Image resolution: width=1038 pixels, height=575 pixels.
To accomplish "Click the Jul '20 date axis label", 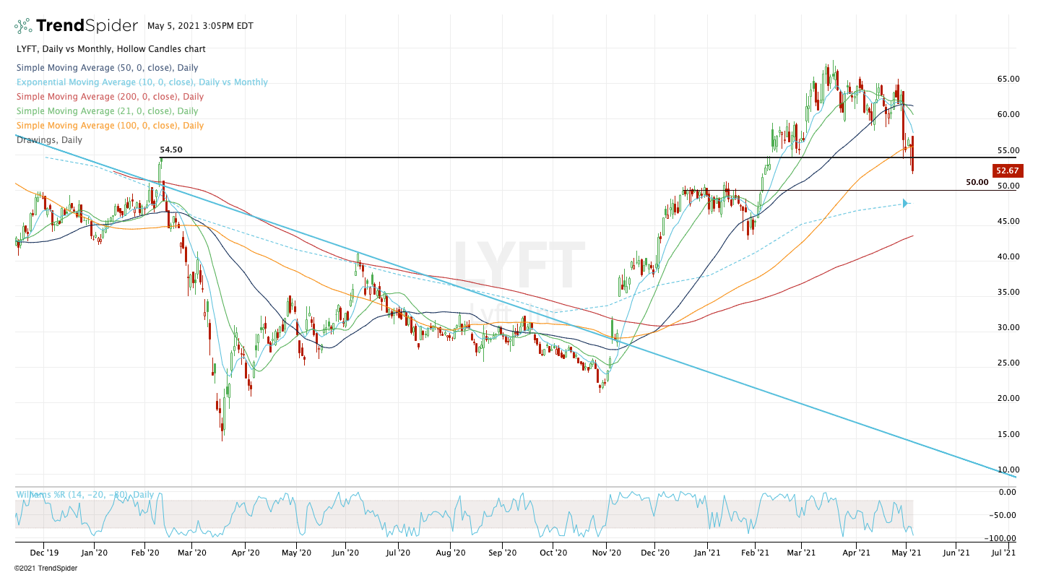I will pos(397,553).
